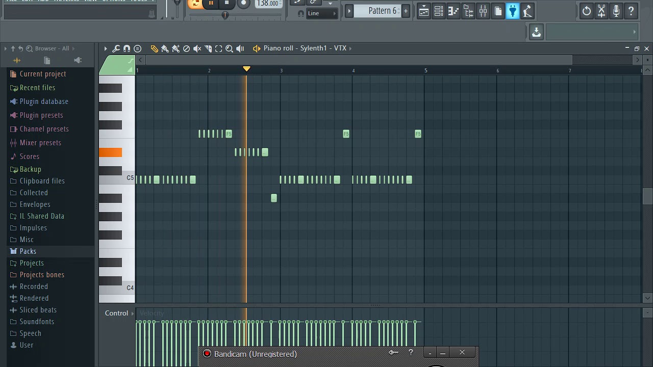Open the piano roll stamp tool

138,48
